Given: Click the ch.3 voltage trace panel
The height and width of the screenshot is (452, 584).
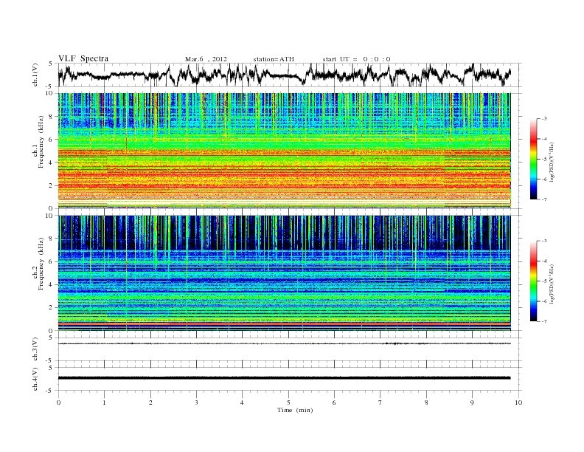Looking at the screenshot, I should pyautogui.click(x=290, y=349).
